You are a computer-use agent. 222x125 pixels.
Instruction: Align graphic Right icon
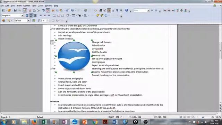tap(49, 15)
